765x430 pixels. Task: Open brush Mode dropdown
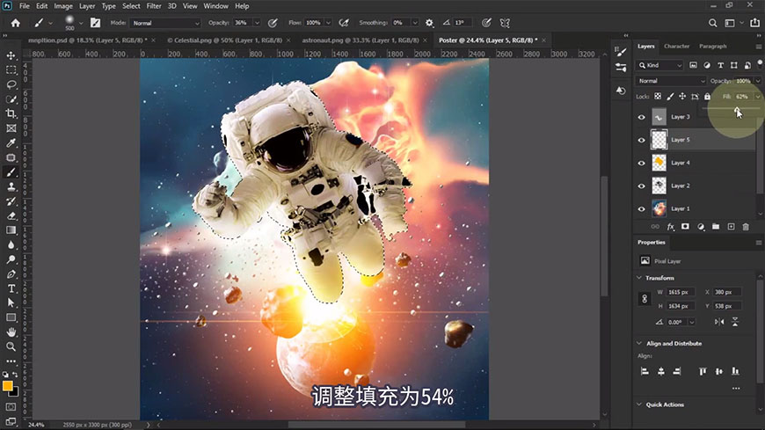(x=165, y=23)
